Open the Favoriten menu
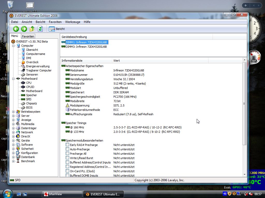The width and height of the screenshot is (265, 198). point(55,22)
